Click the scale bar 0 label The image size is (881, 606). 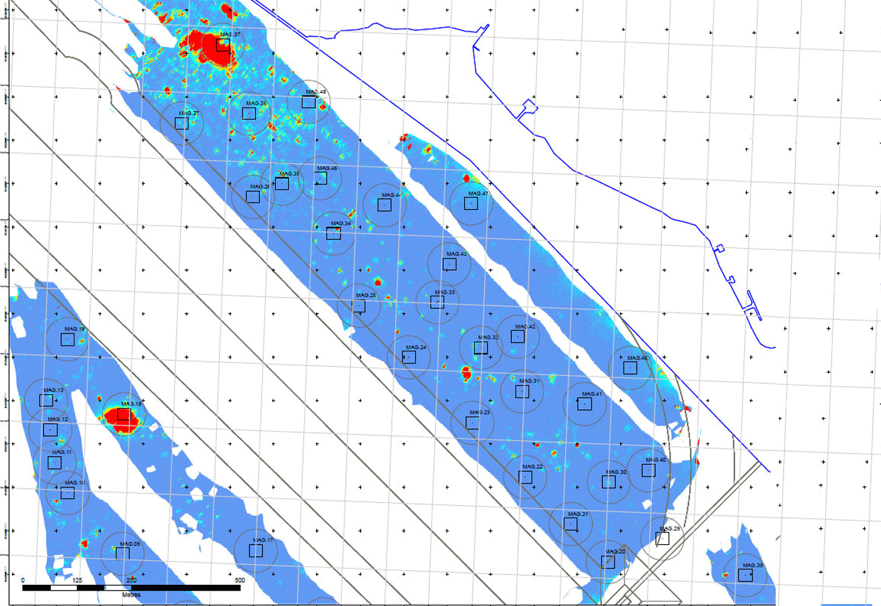pos(23,580)
